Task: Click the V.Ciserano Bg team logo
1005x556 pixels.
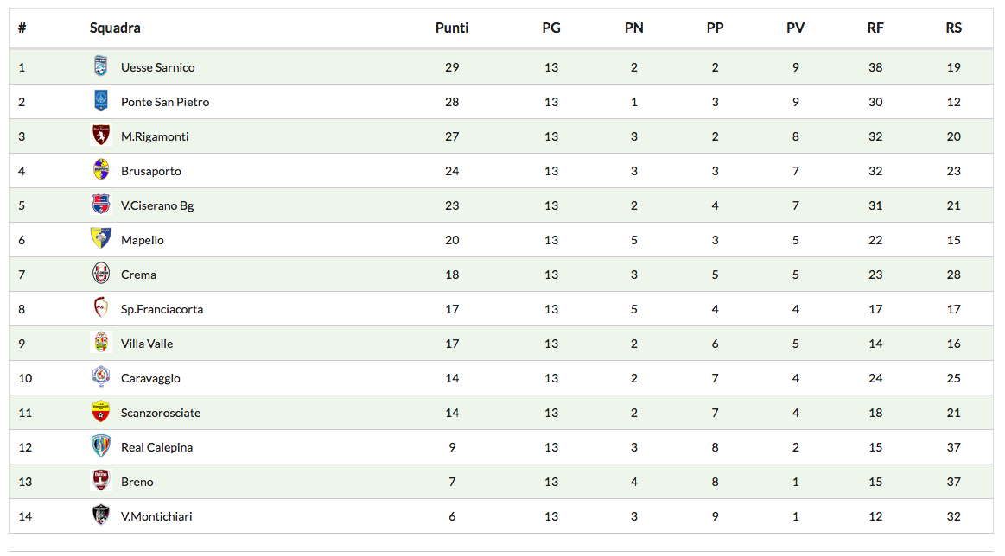Action: [101, 205]
